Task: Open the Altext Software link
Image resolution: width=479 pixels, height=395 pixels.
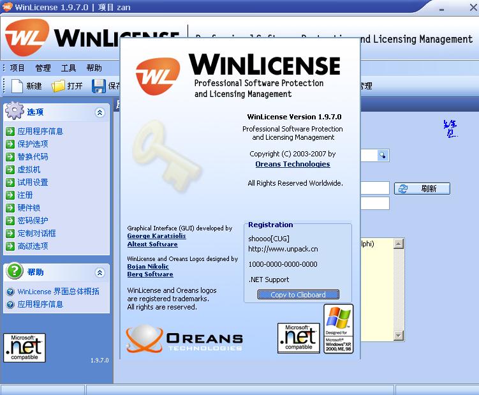Action: [152, 244]
